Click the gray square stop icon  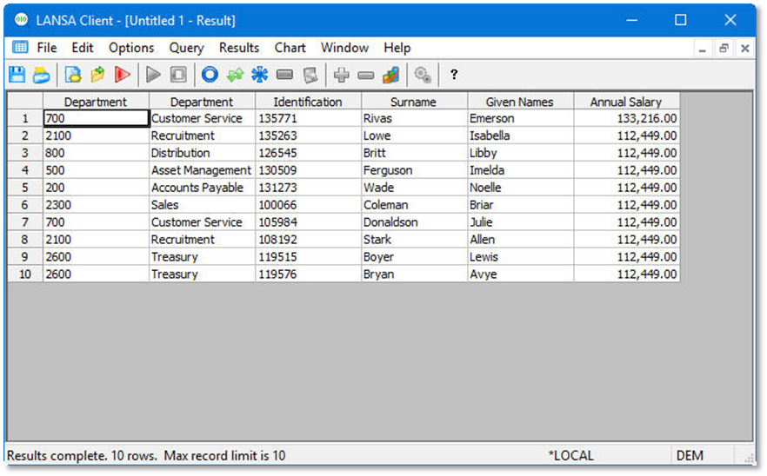click(x=178, y=76)
